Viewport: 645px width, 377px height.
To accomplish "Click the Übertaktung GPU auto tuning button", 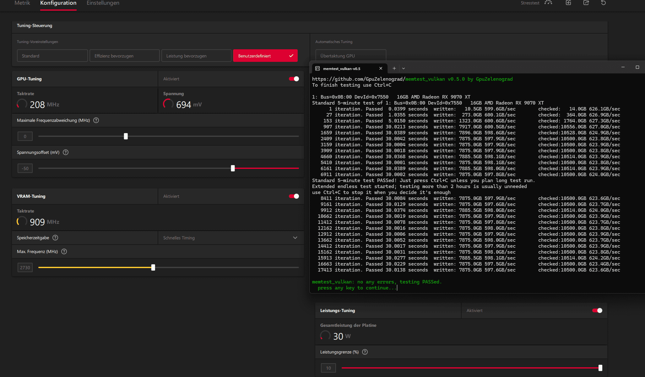I will click(x=351, y=55).
